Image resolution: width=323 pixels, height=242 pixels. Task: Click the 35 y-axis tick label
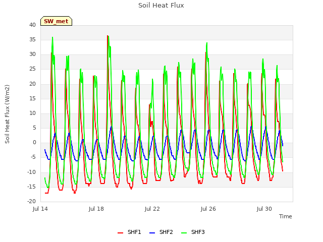point(32,39)
